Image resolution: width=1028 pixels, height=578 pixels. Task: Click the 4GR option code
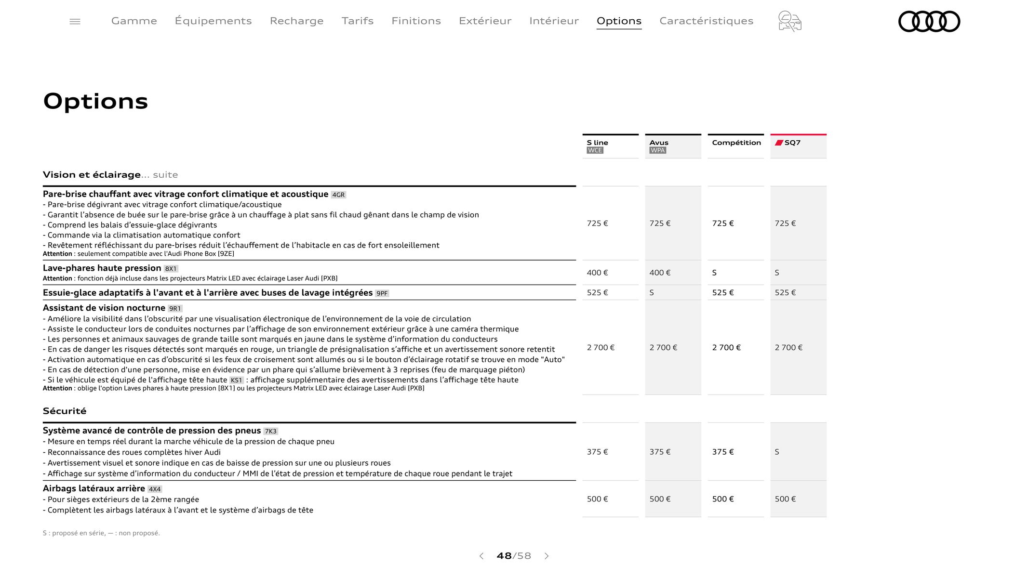pyautogui.click(x=338, y=195)
